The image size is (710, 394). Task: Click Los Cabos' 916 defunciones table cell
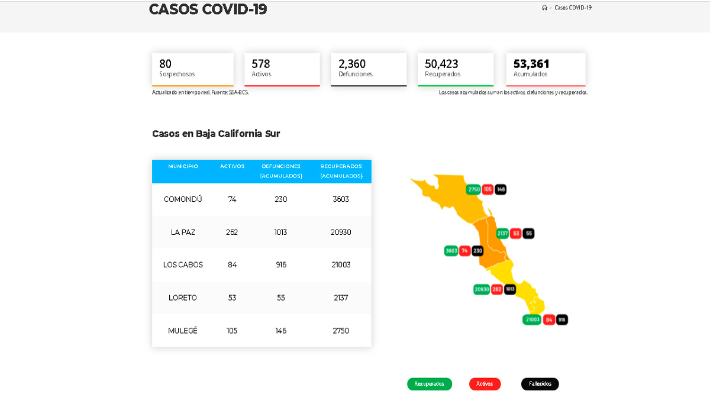tap(281, 264)
